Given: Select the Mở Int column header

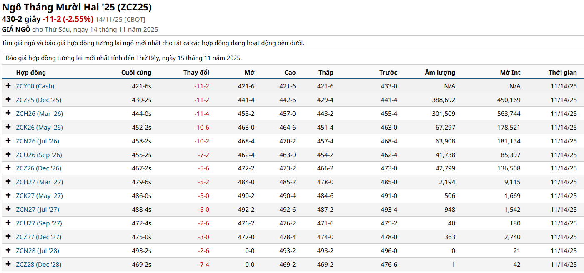Looking at the screenshot, I should click(x=510, y=73).
